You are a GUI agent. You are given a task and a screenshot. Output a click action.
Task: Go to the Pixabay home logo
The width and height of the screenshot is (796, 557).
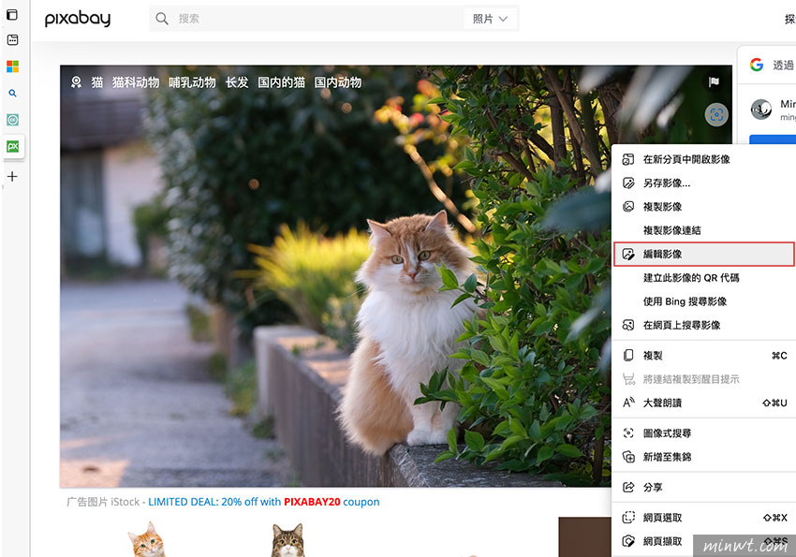coord(78,19)
